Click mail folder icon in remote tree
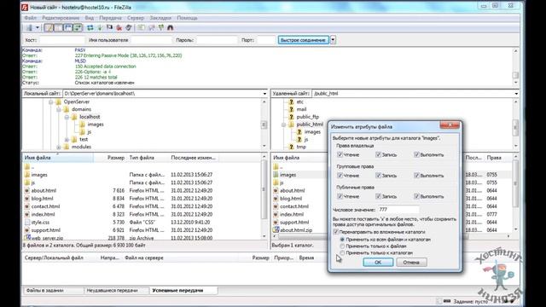 click(291, 109)
